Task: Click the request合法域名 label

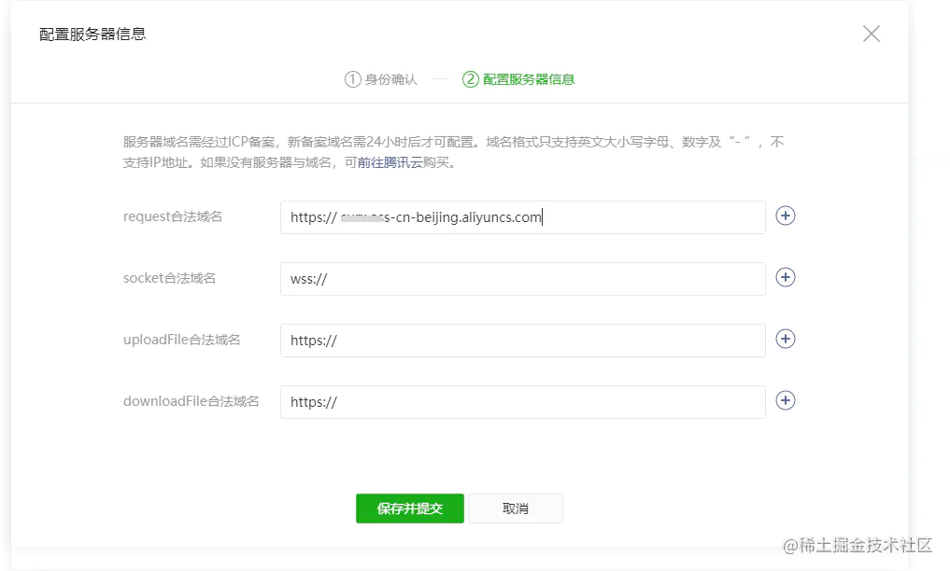Action: tap(173, 216)
